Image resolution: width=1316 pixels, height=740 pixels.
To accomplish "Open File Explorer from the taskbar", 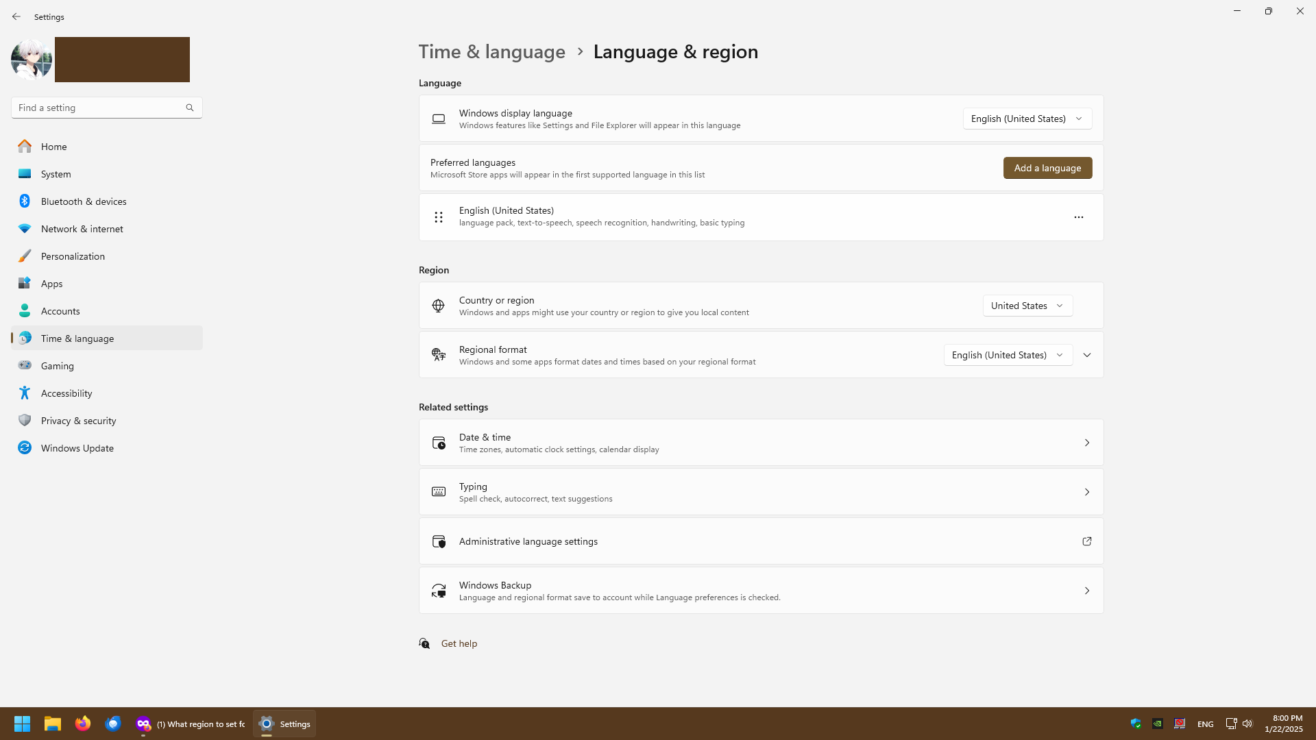I will pyautogui.click(x=53, y=724).
